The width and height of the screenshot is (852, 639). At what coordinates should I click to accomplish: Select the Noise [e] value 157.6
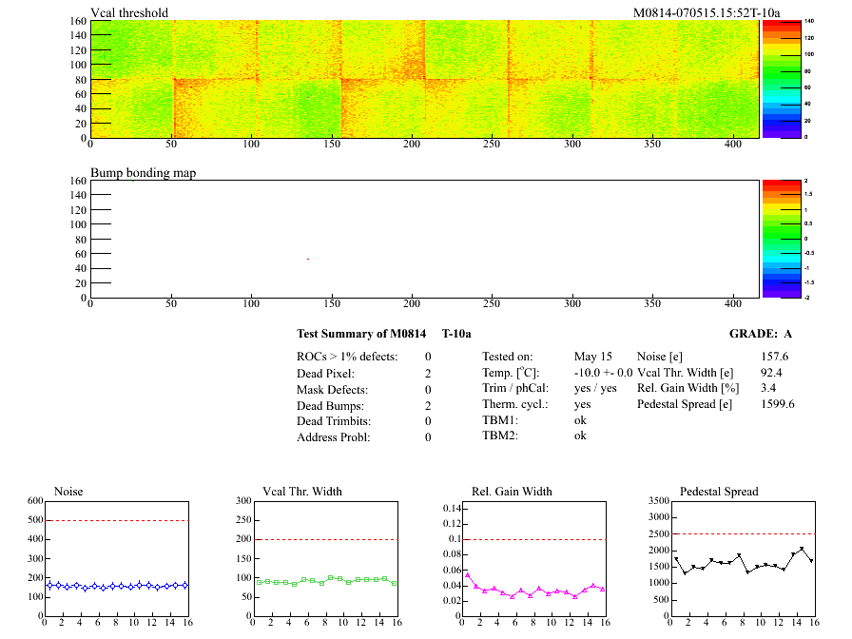tap(774, 356)
